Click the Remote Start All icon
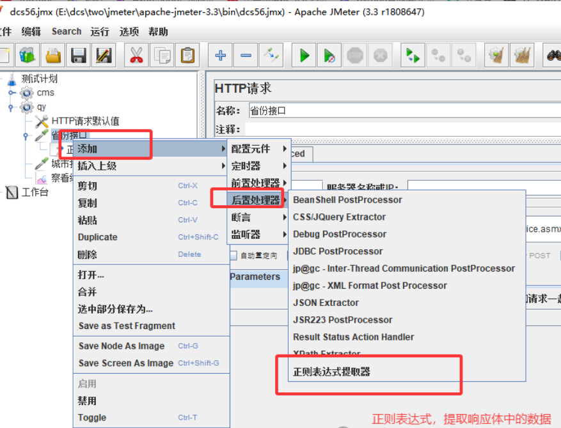Screen dimensions: 561x428 (x=413, y=56)
